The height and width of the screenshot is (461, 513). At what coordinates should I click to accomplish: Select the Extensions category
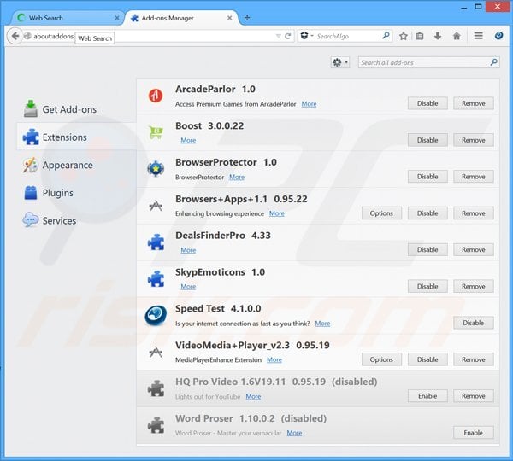[x=77, y=137]
